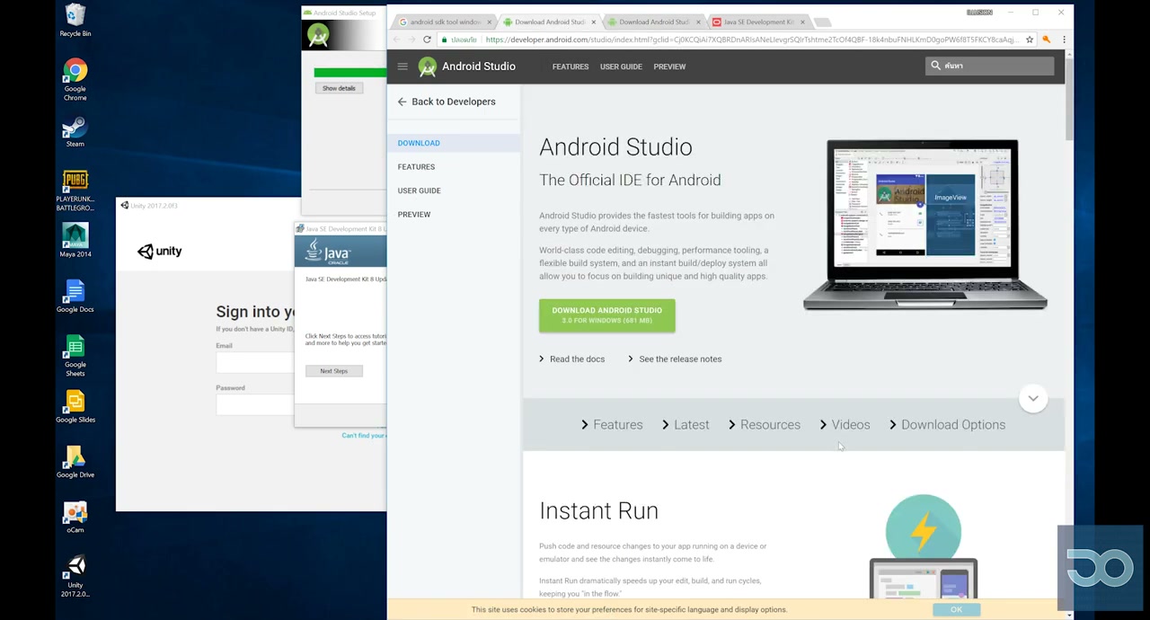Select FEATURES in the left sidebar
Screen dimensions: 1150x620
(416, 167)
